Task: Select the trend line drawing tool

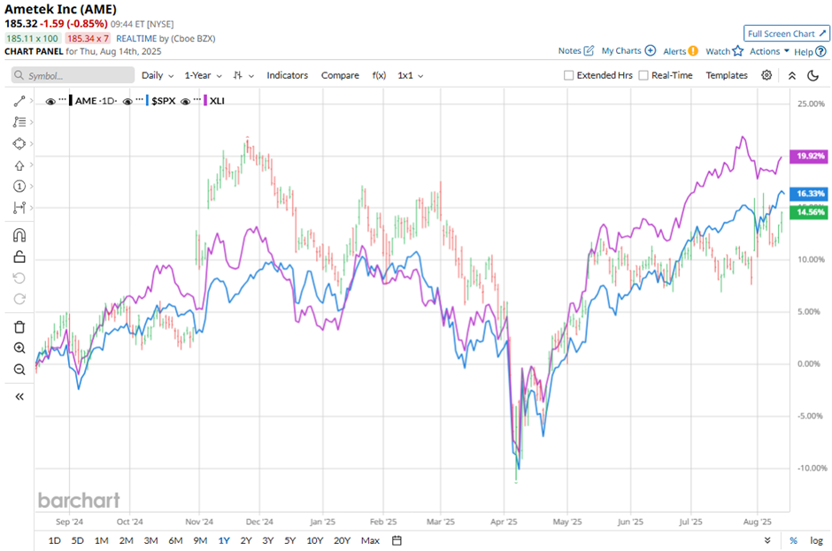Action: 19,101
